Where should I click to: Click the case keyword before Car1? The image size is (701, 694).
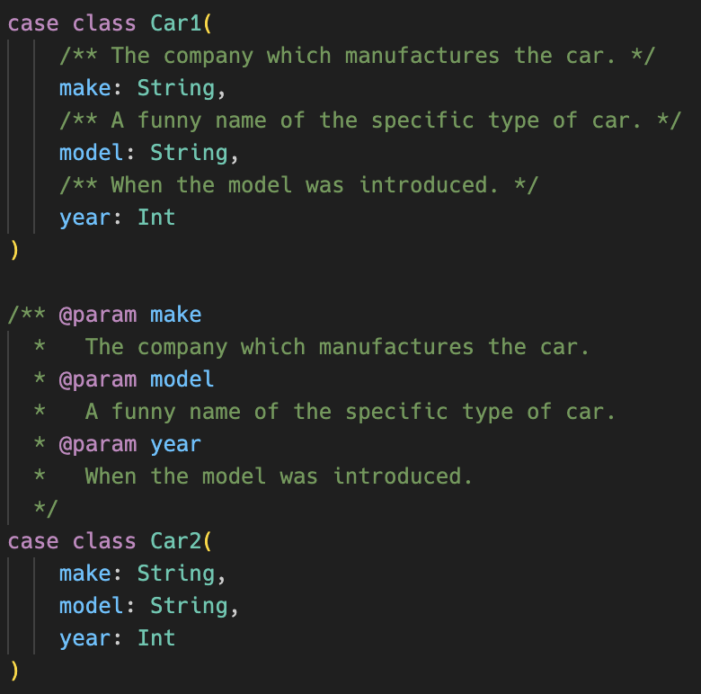[x=33, y=23]
